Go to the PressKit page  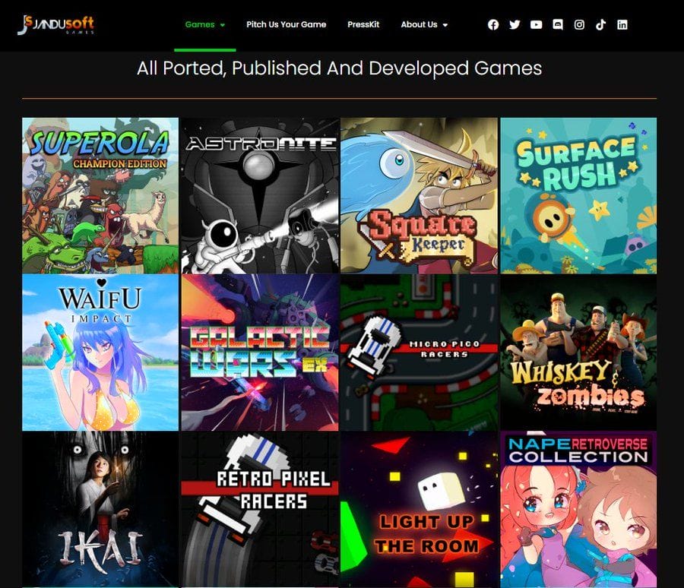(363, 25)
